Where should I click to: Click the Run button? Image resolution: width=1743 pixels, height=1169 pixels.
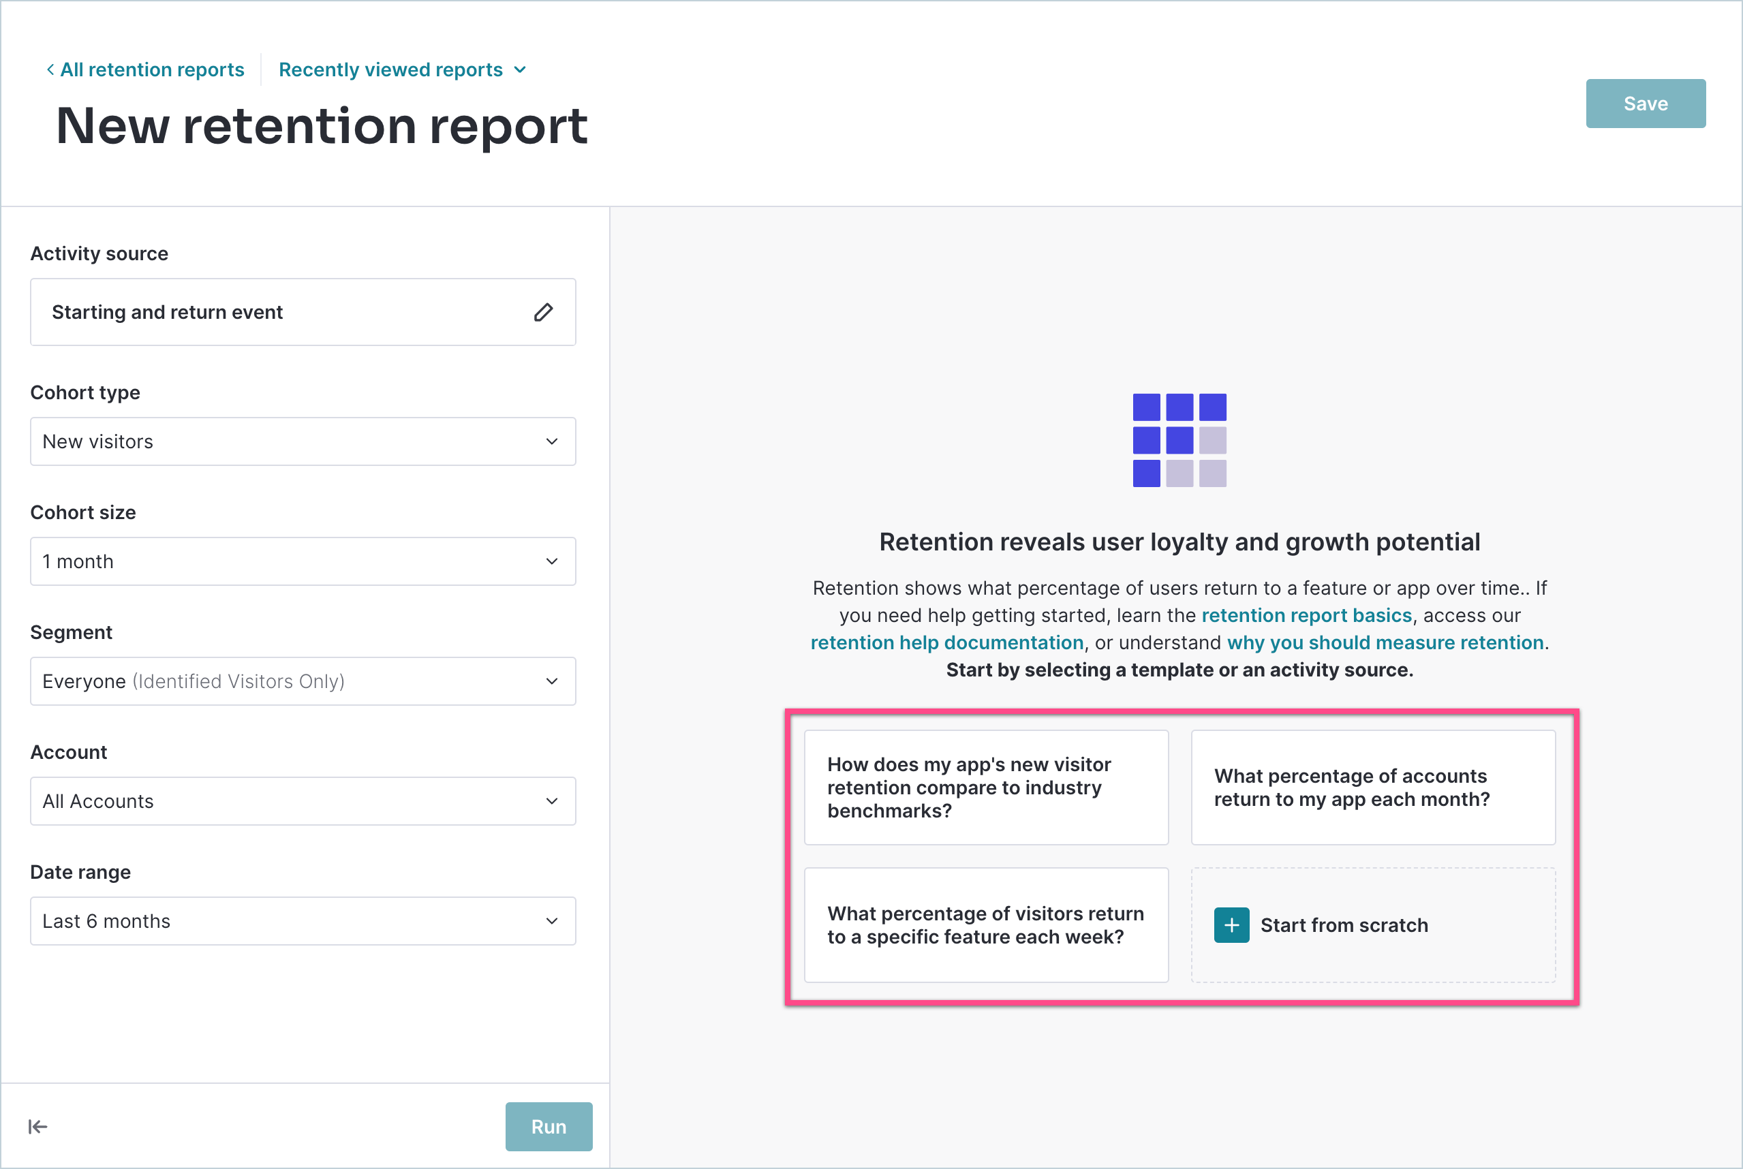[549, 1127]
